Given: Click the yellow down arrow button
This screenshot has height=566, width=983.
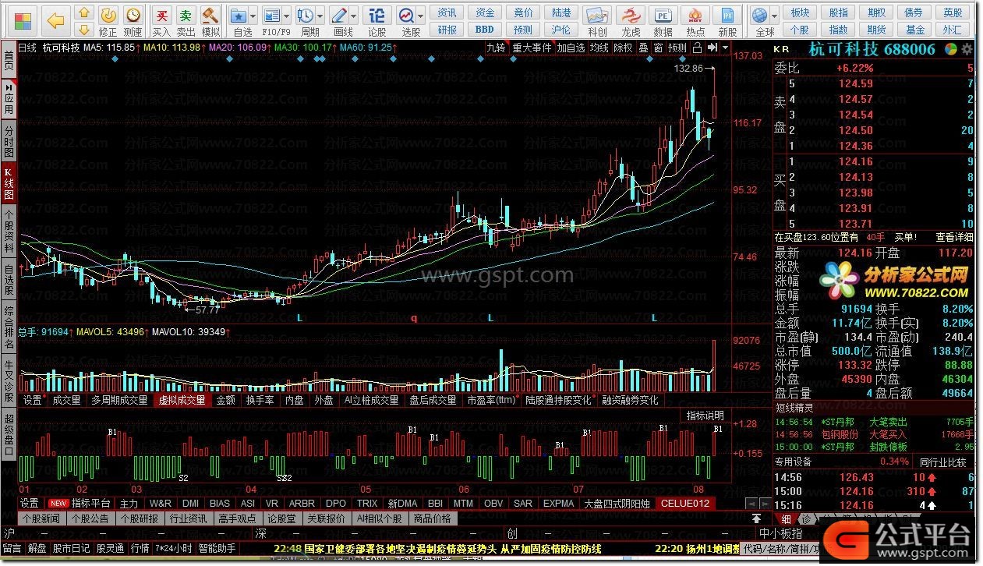Looking at the screenshot, I should pos(84,29).
